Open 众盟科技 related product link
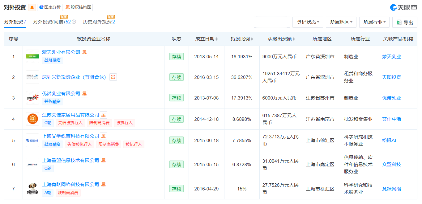Screen dimensions: 422x204 pos(391,165)
